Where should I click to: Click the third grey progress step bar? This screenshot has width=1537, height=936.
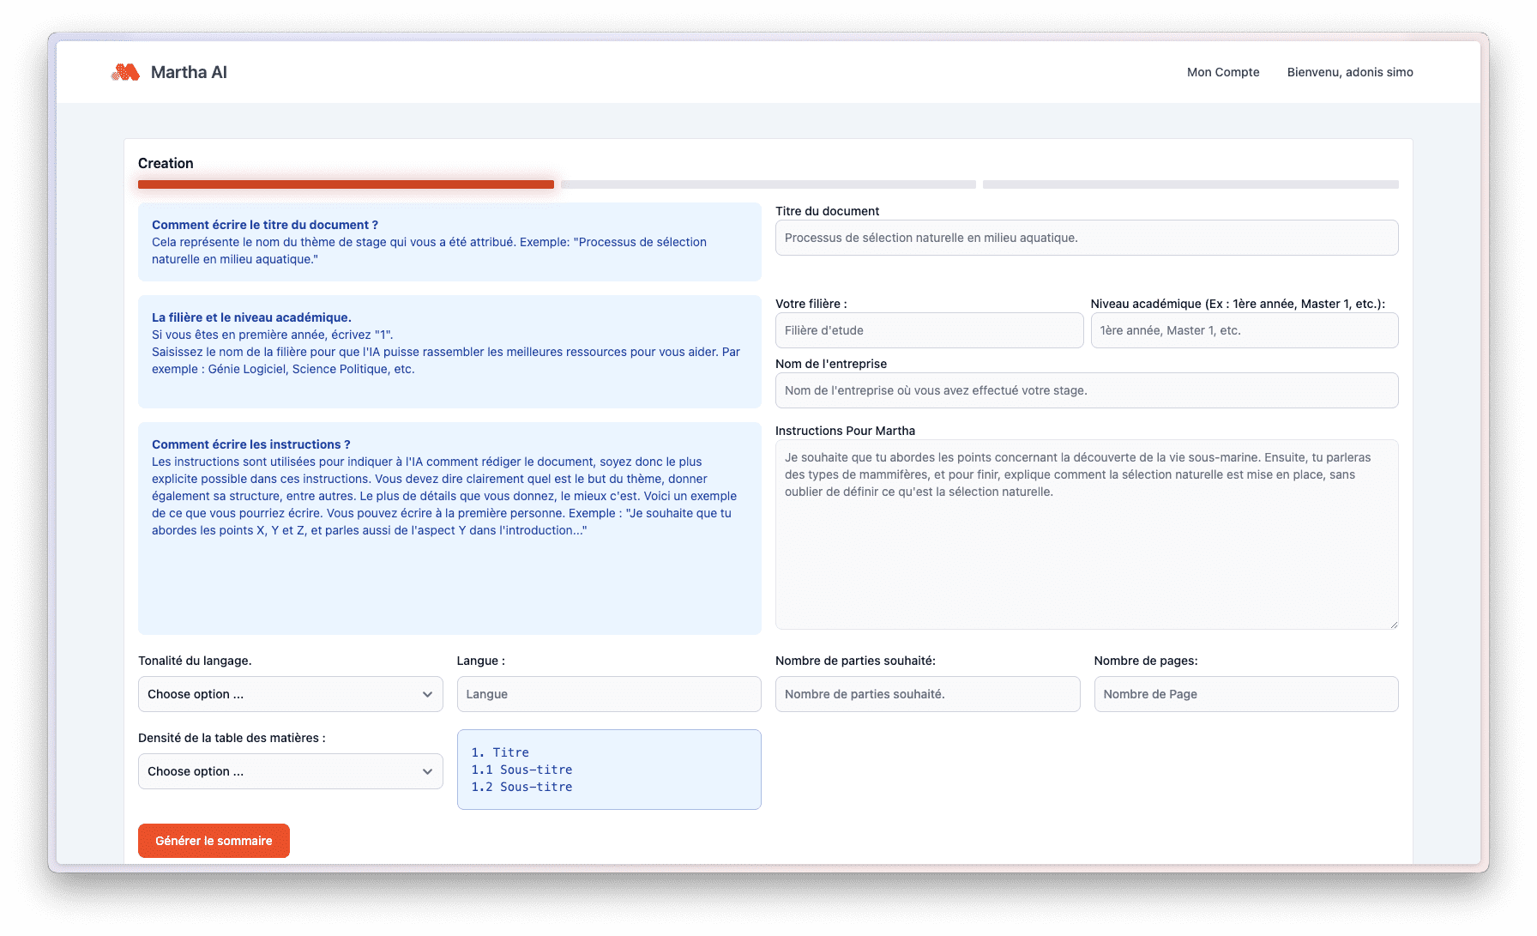point(1190,184)
